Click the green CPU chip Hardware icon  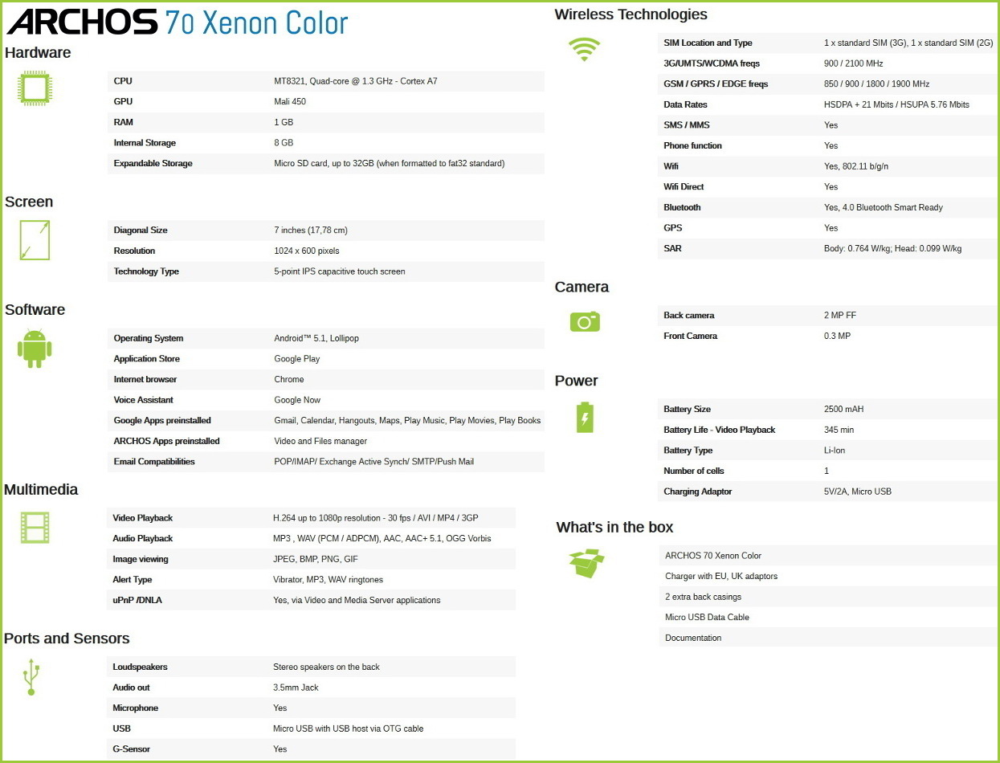tap(35, 88)
